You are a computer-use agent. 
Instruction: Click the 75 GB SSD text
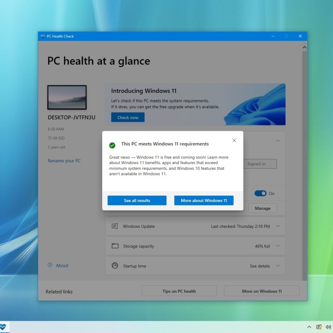56,138
